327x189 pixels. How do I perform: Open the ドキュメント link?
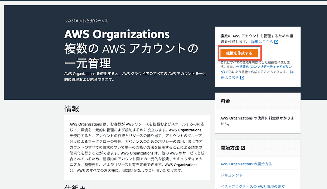coord(231,175)
